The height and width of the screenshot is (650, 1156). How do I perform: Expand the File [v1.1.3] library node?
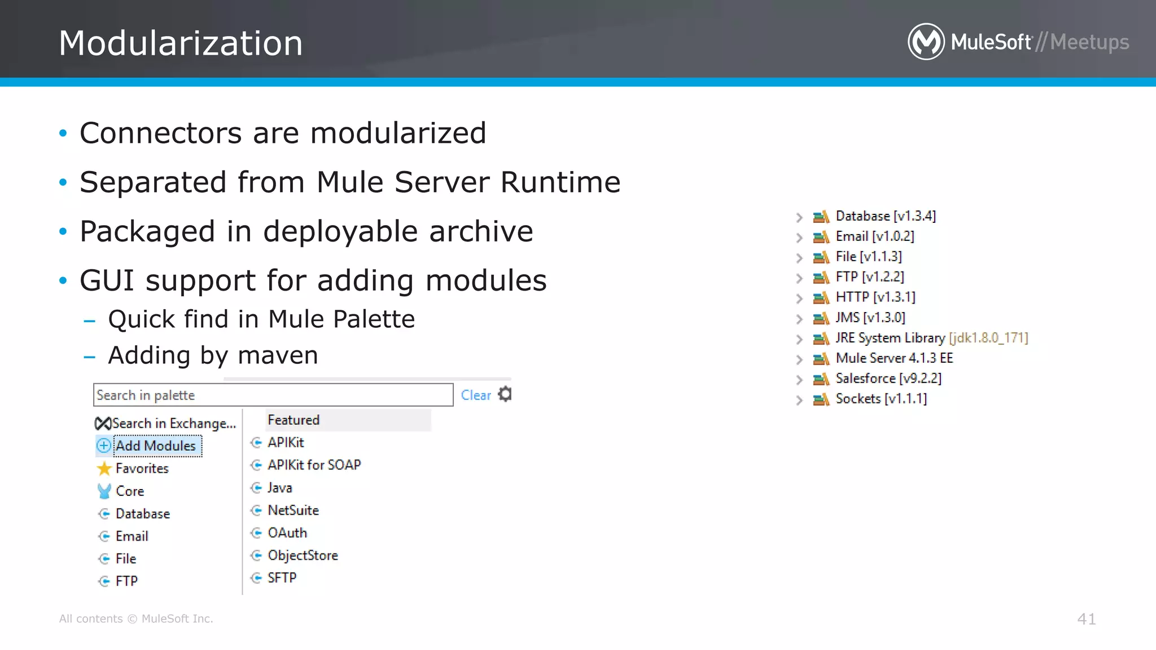click(799, 258)
